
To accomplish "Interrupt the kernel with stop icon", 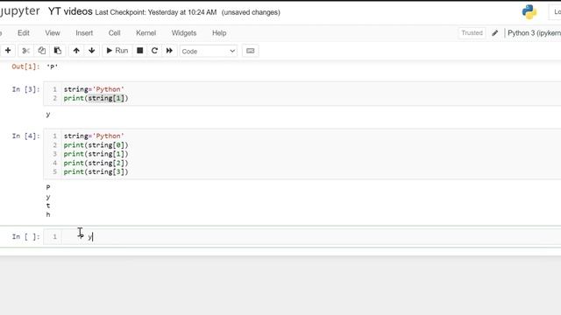I will tap(140, 51).
